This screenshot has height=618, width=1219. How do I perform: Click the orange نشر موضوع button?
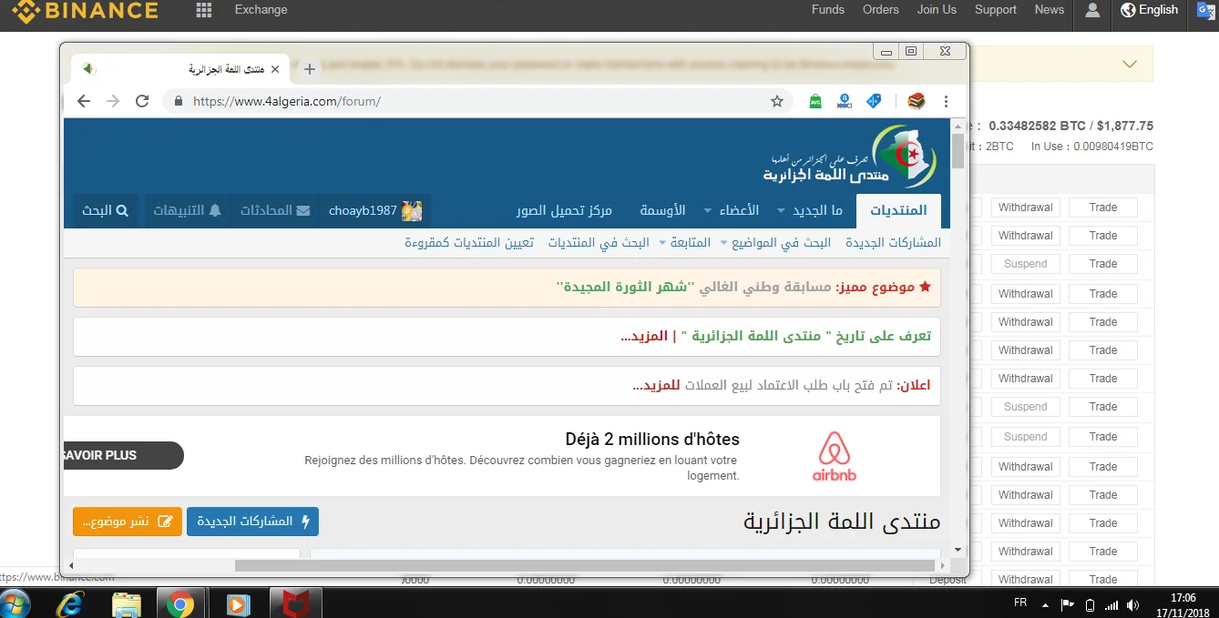[127, 522]
